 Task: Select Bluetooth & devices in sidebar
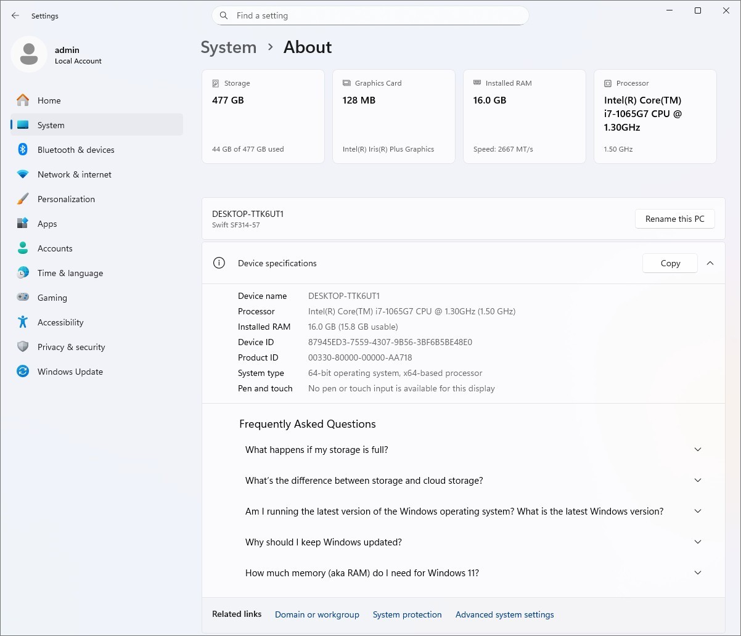click(x=97, y=150)
